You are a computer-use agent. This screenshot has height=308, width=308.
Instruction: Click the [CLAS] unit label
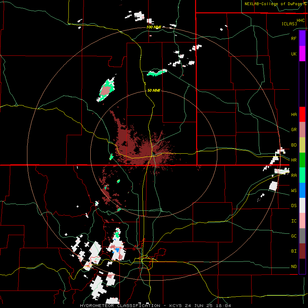pos(289,24)
